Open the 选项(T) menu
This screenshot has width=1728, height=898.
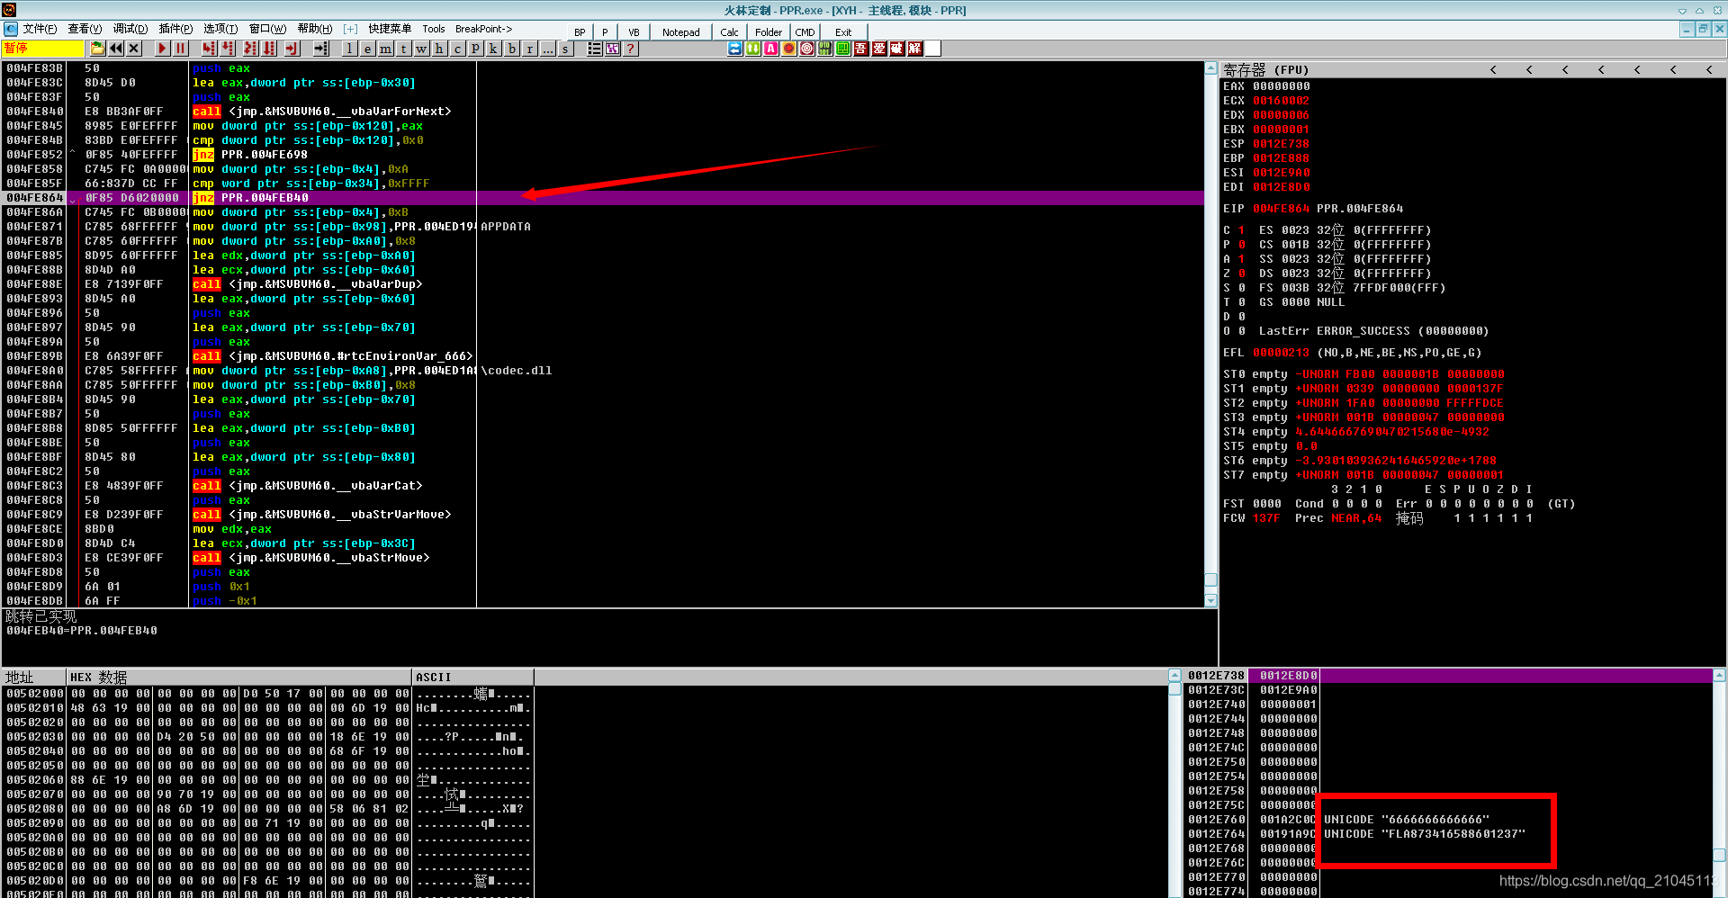pos(220,29)
